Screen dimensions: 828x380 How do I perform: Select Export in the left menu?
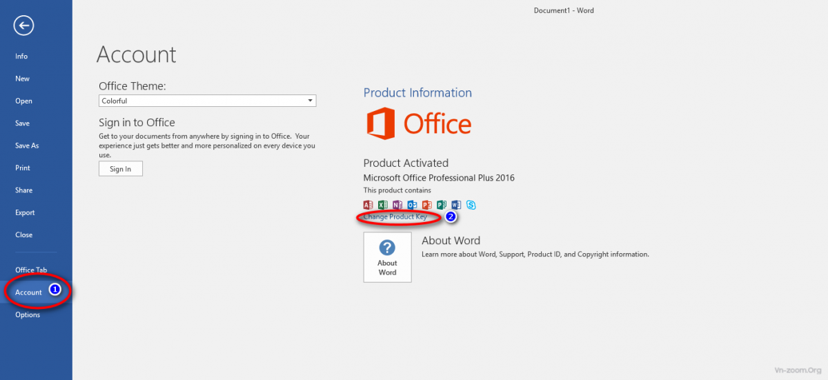click(x=25, y=212)
